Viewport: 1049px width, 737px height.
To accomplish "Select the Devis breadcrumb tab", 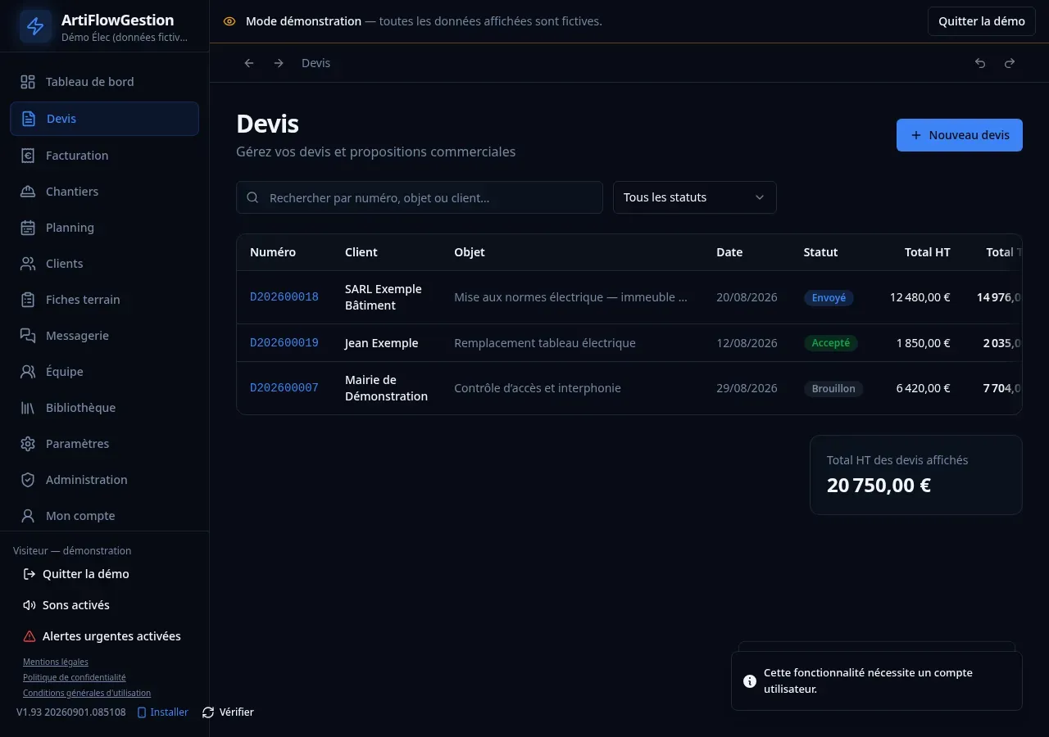I will click(x=316, y=63).
